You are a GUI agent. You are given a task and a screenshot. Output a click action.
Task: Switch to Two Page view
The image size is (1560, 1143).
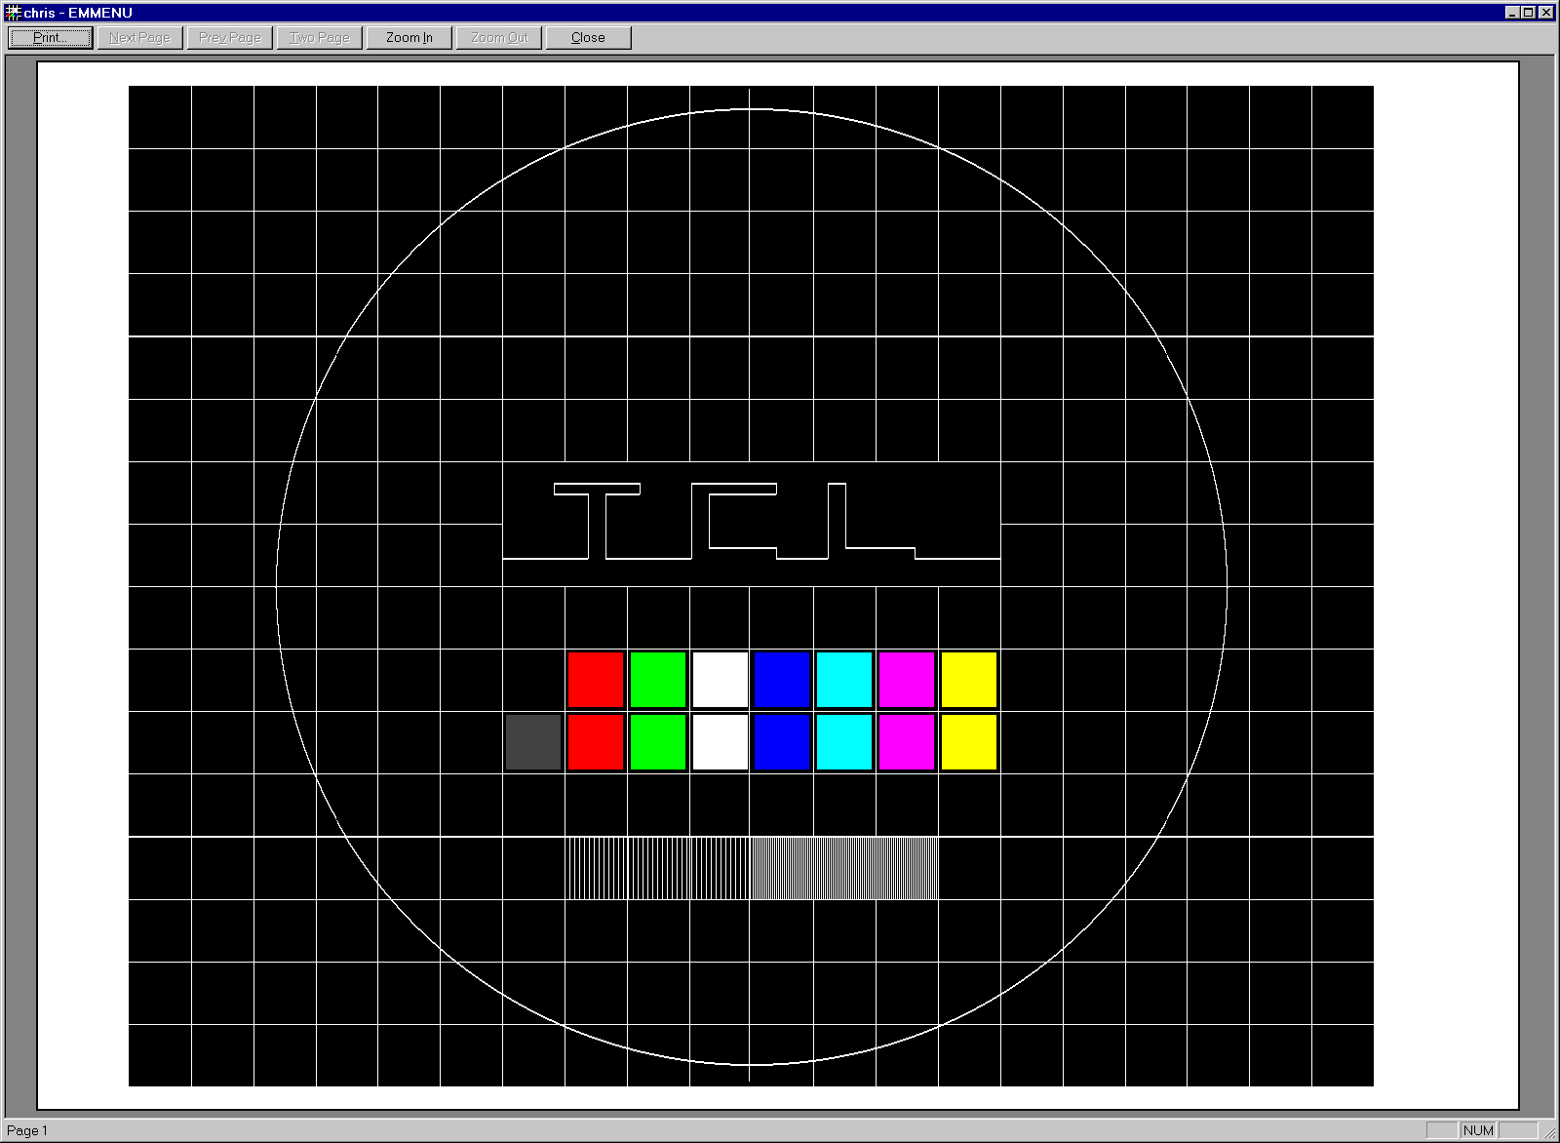click(x=320, y=38)
